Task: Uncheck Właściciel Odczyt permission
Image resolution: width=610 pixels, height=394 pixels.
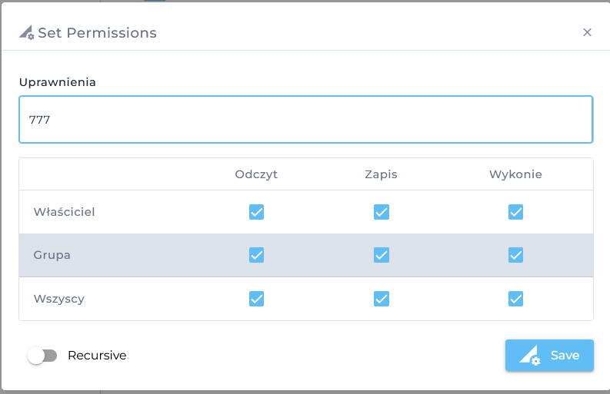Action: [256, 212]
